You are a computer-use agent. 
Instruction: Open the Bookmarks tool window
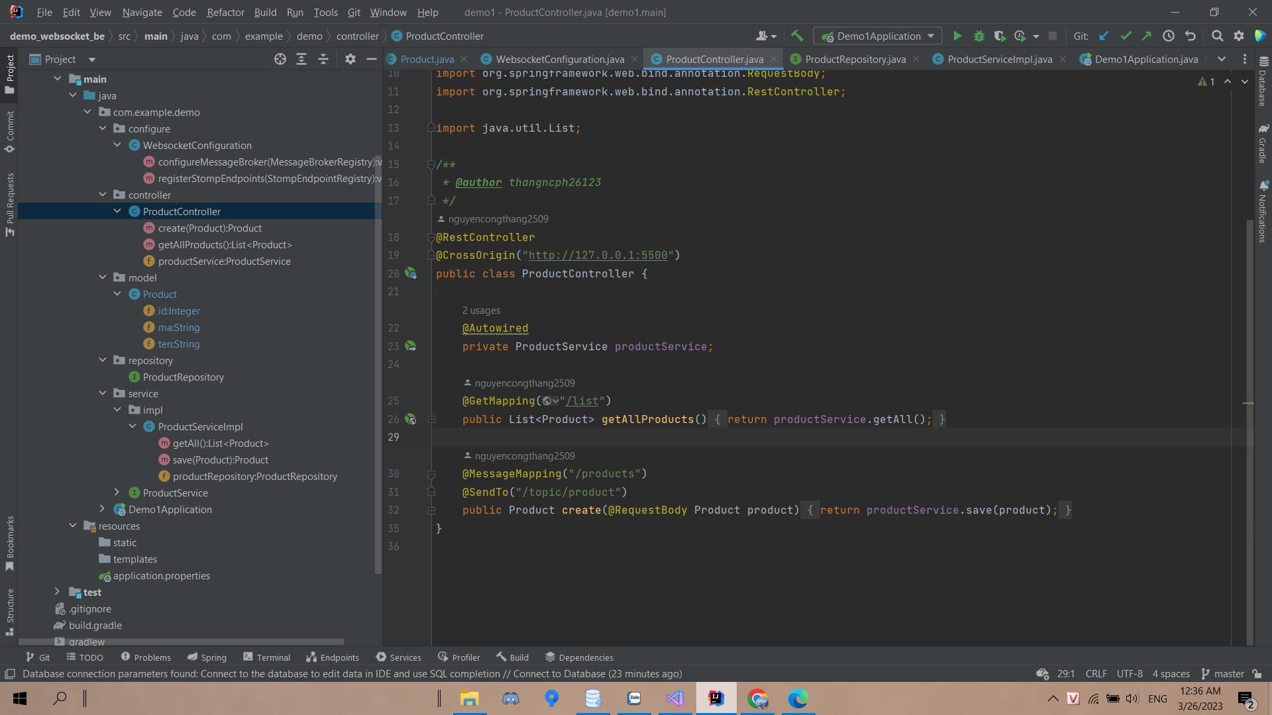click(10, 543)
